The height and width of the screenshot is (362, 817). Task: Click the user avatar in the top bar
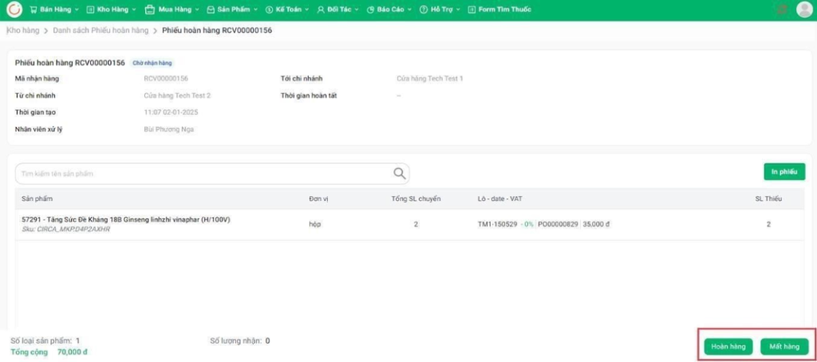[803, 10]
